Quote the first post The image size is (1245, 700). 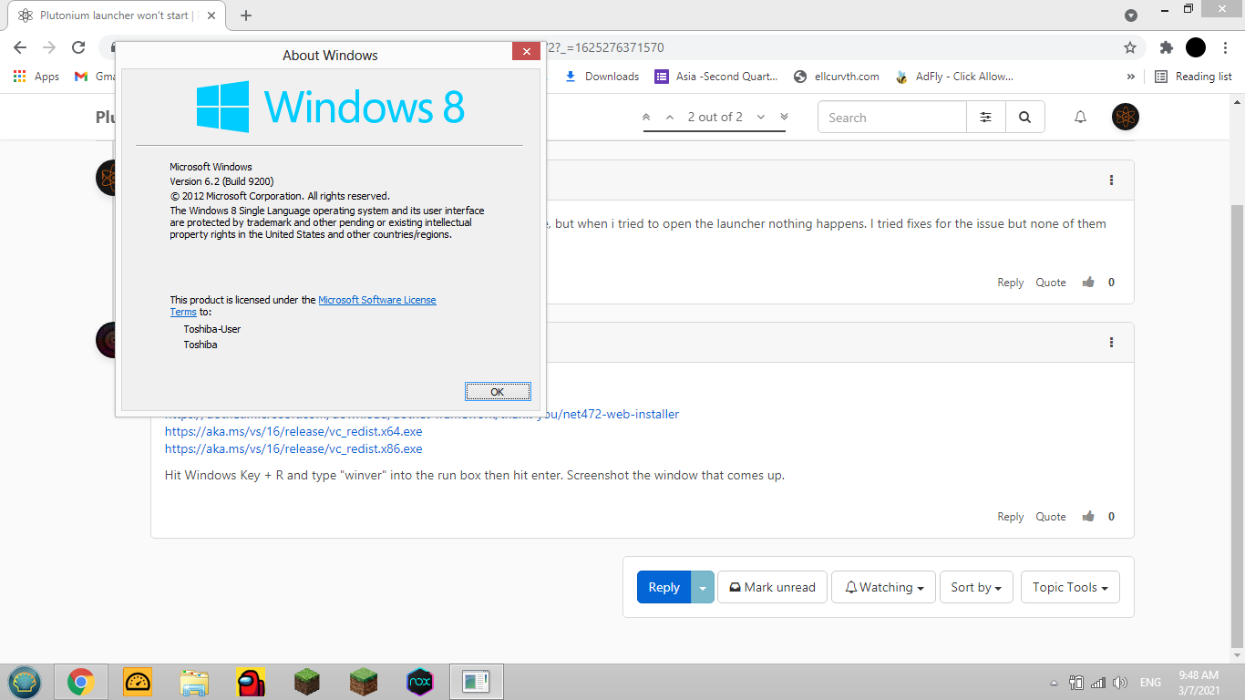1050,283
